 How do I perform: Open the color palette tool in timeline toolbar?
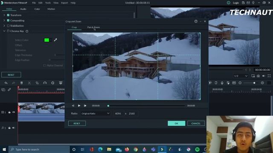click(x=53, y=83)
